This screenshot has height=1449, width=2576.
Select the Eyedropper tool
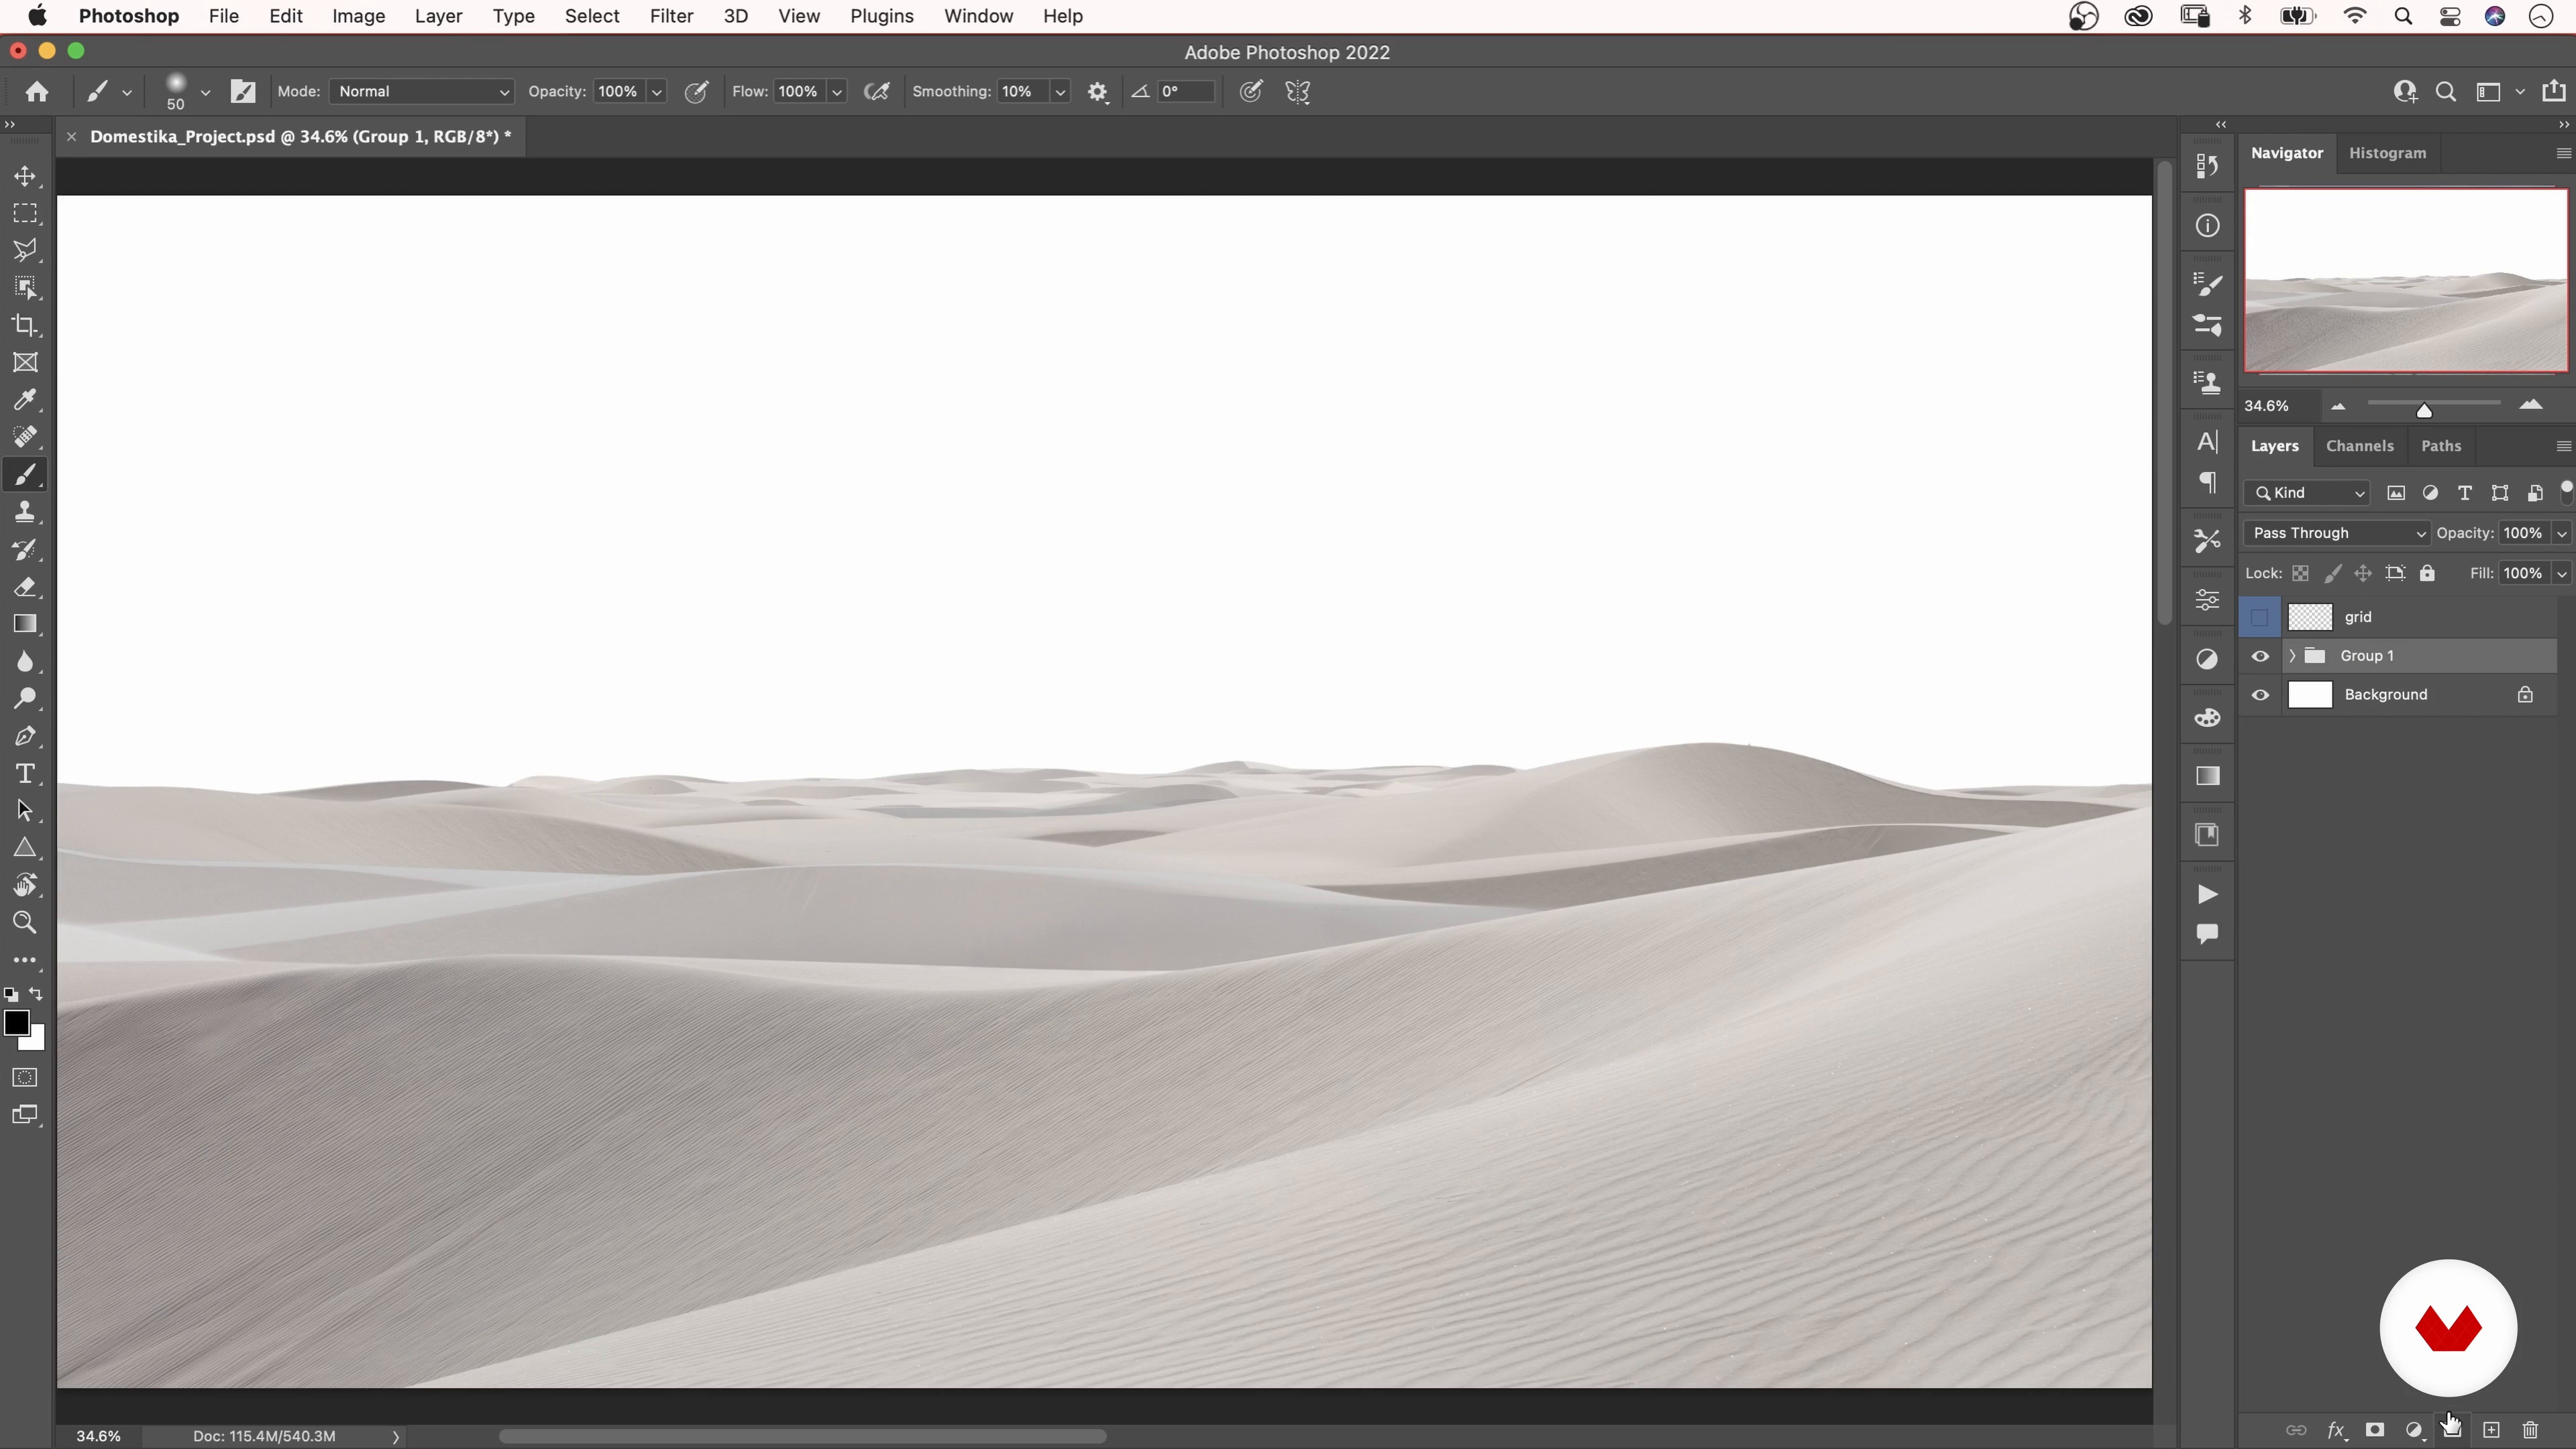coord(25,400)
